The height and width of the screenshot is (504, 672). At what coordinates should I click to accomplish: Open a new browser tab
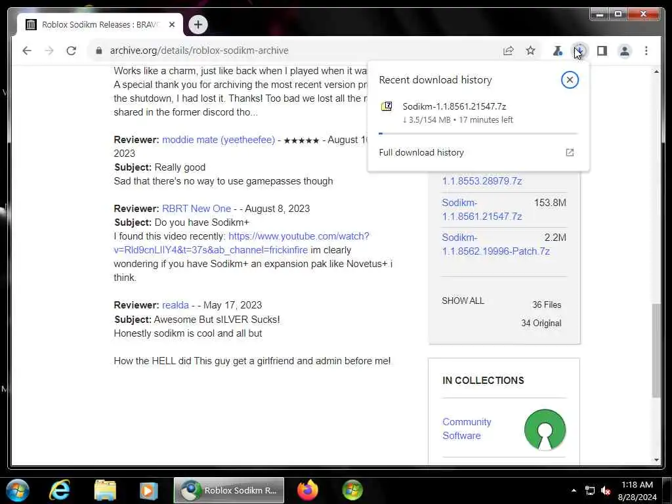[198, 24]
